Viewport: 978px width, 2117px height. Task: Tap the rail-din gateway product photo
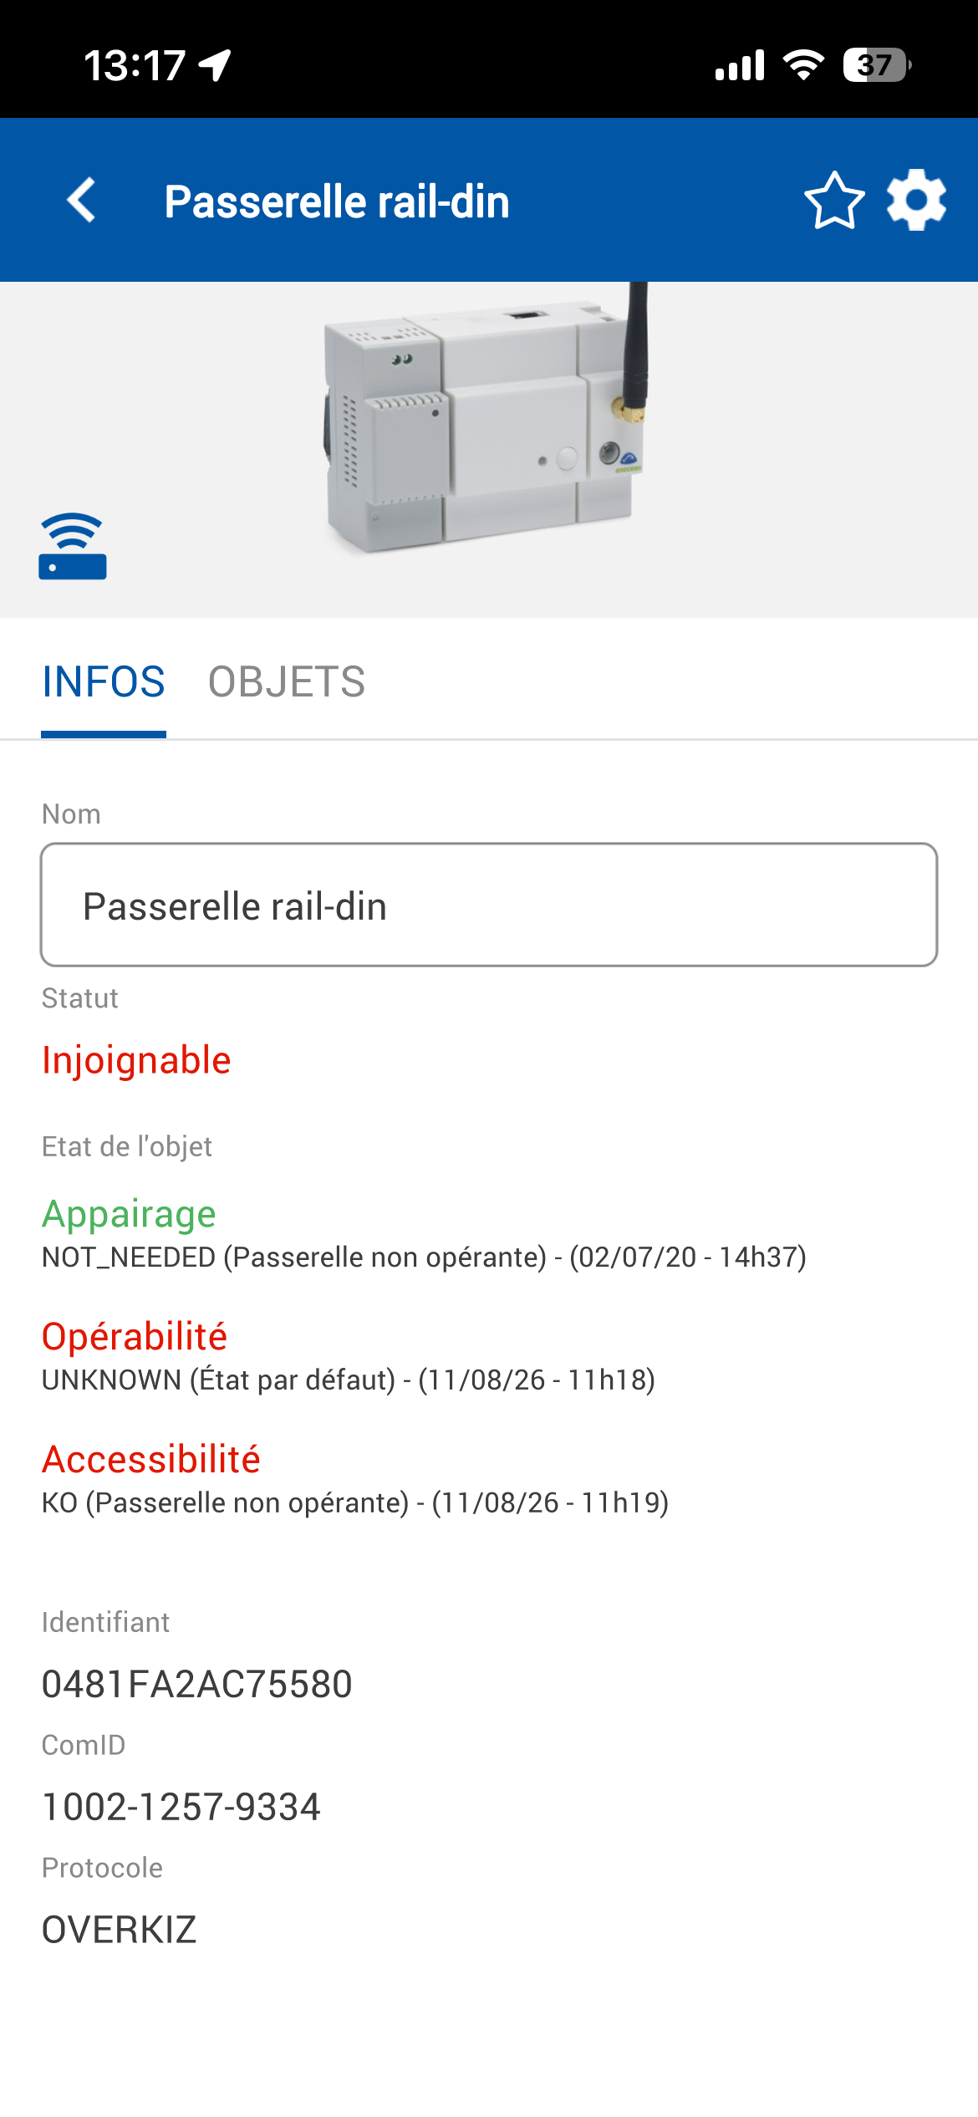coord(486,418)
